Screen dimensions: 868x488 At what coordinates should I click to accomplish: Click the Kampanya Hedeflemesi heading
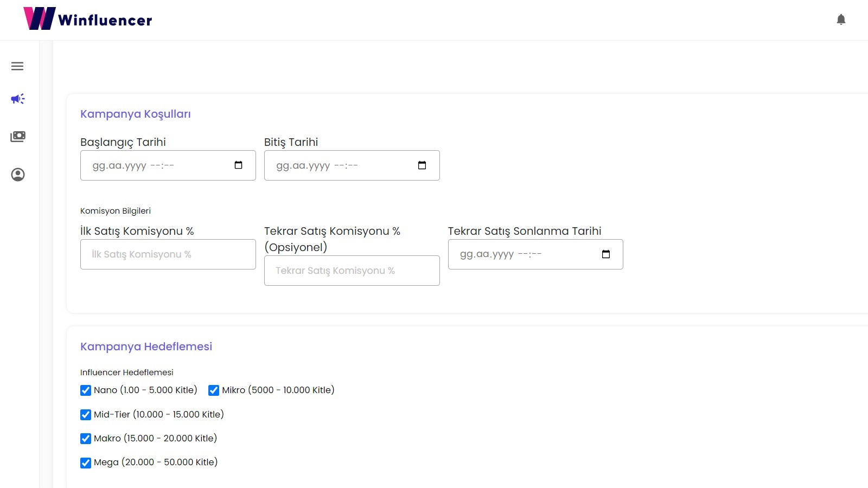tap(146, 346)
